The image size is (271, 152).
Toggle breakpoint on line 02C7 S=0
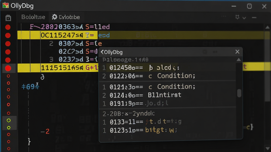pos(8,52)
